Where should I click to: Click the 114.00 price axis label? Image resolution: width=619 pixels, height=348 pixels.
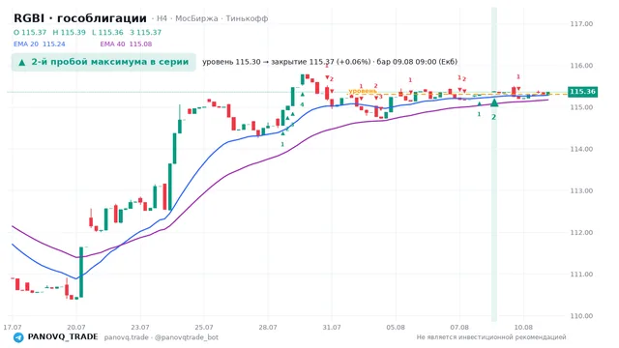(x=581, y=149)
